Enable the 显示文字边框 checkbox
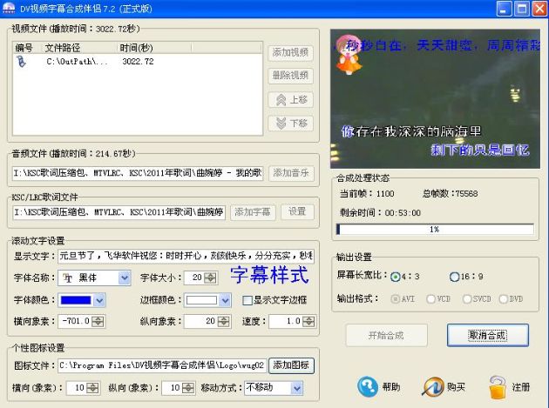The image size is (549, 408). click(247, 300)
